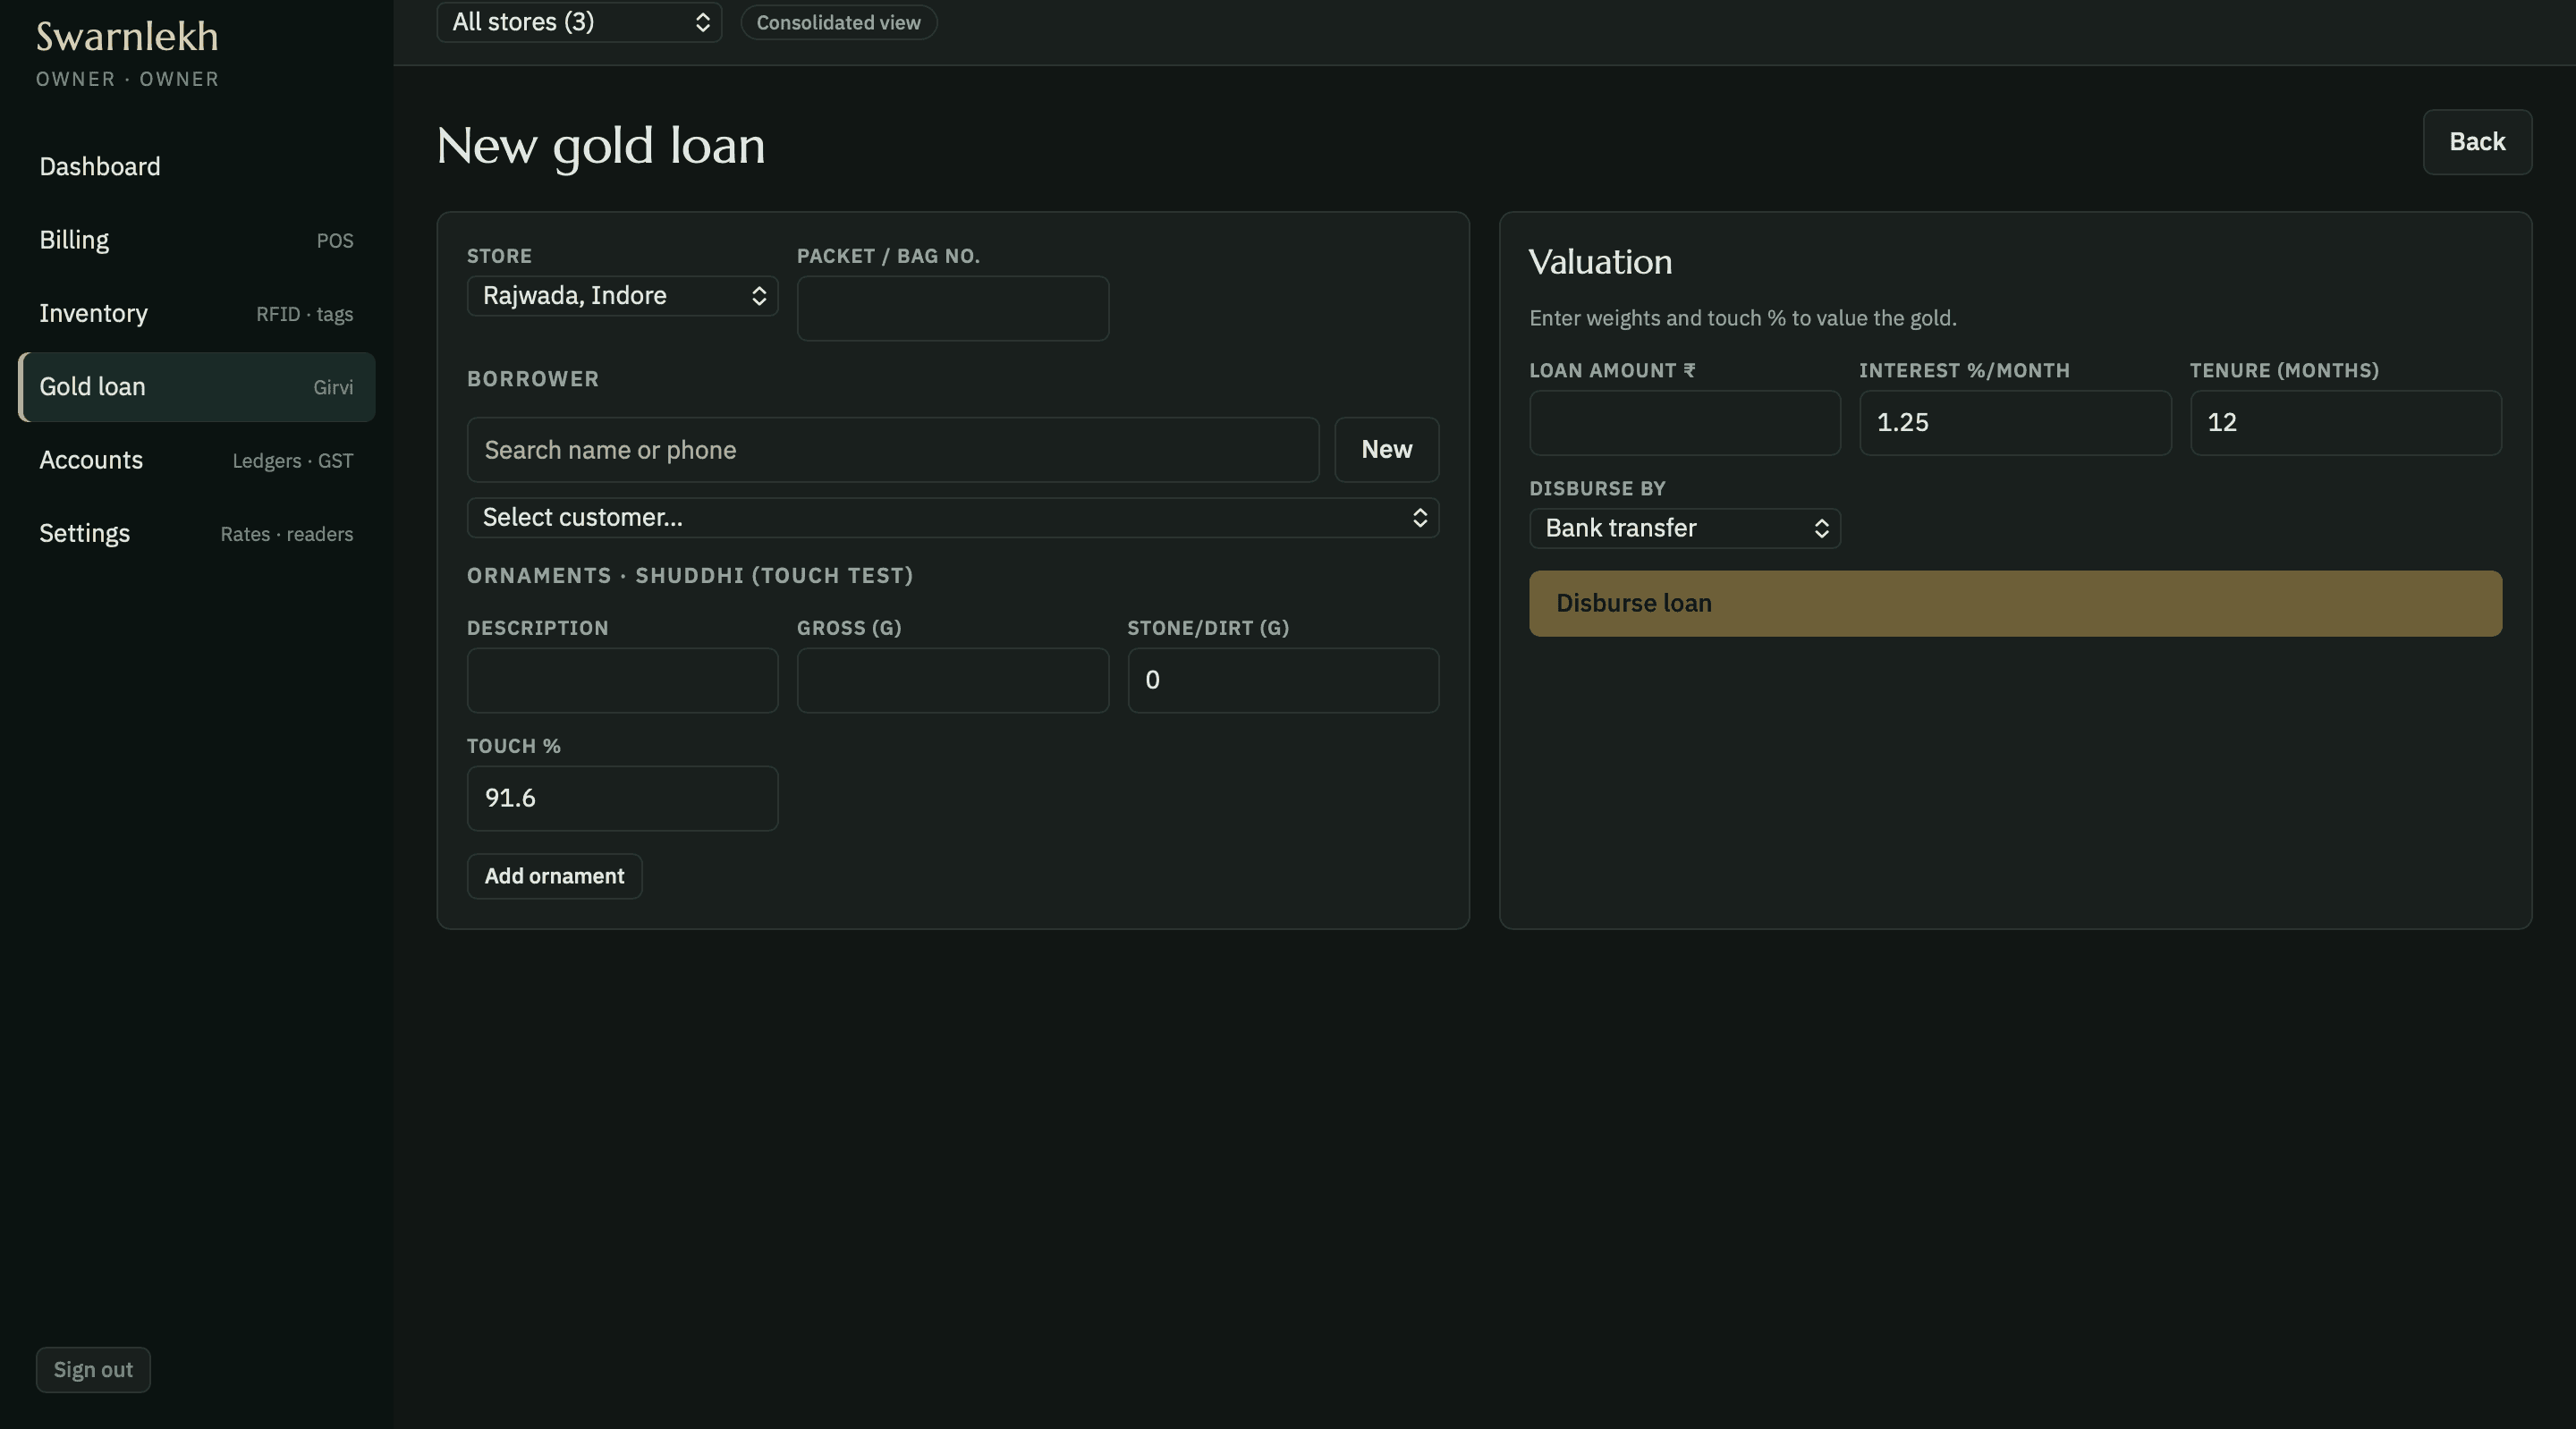Image resolution: width=2576 pixels, height=1429 pixels.
Task: Expand the Select customer dropdown
Action: click(x=953, y=518)
